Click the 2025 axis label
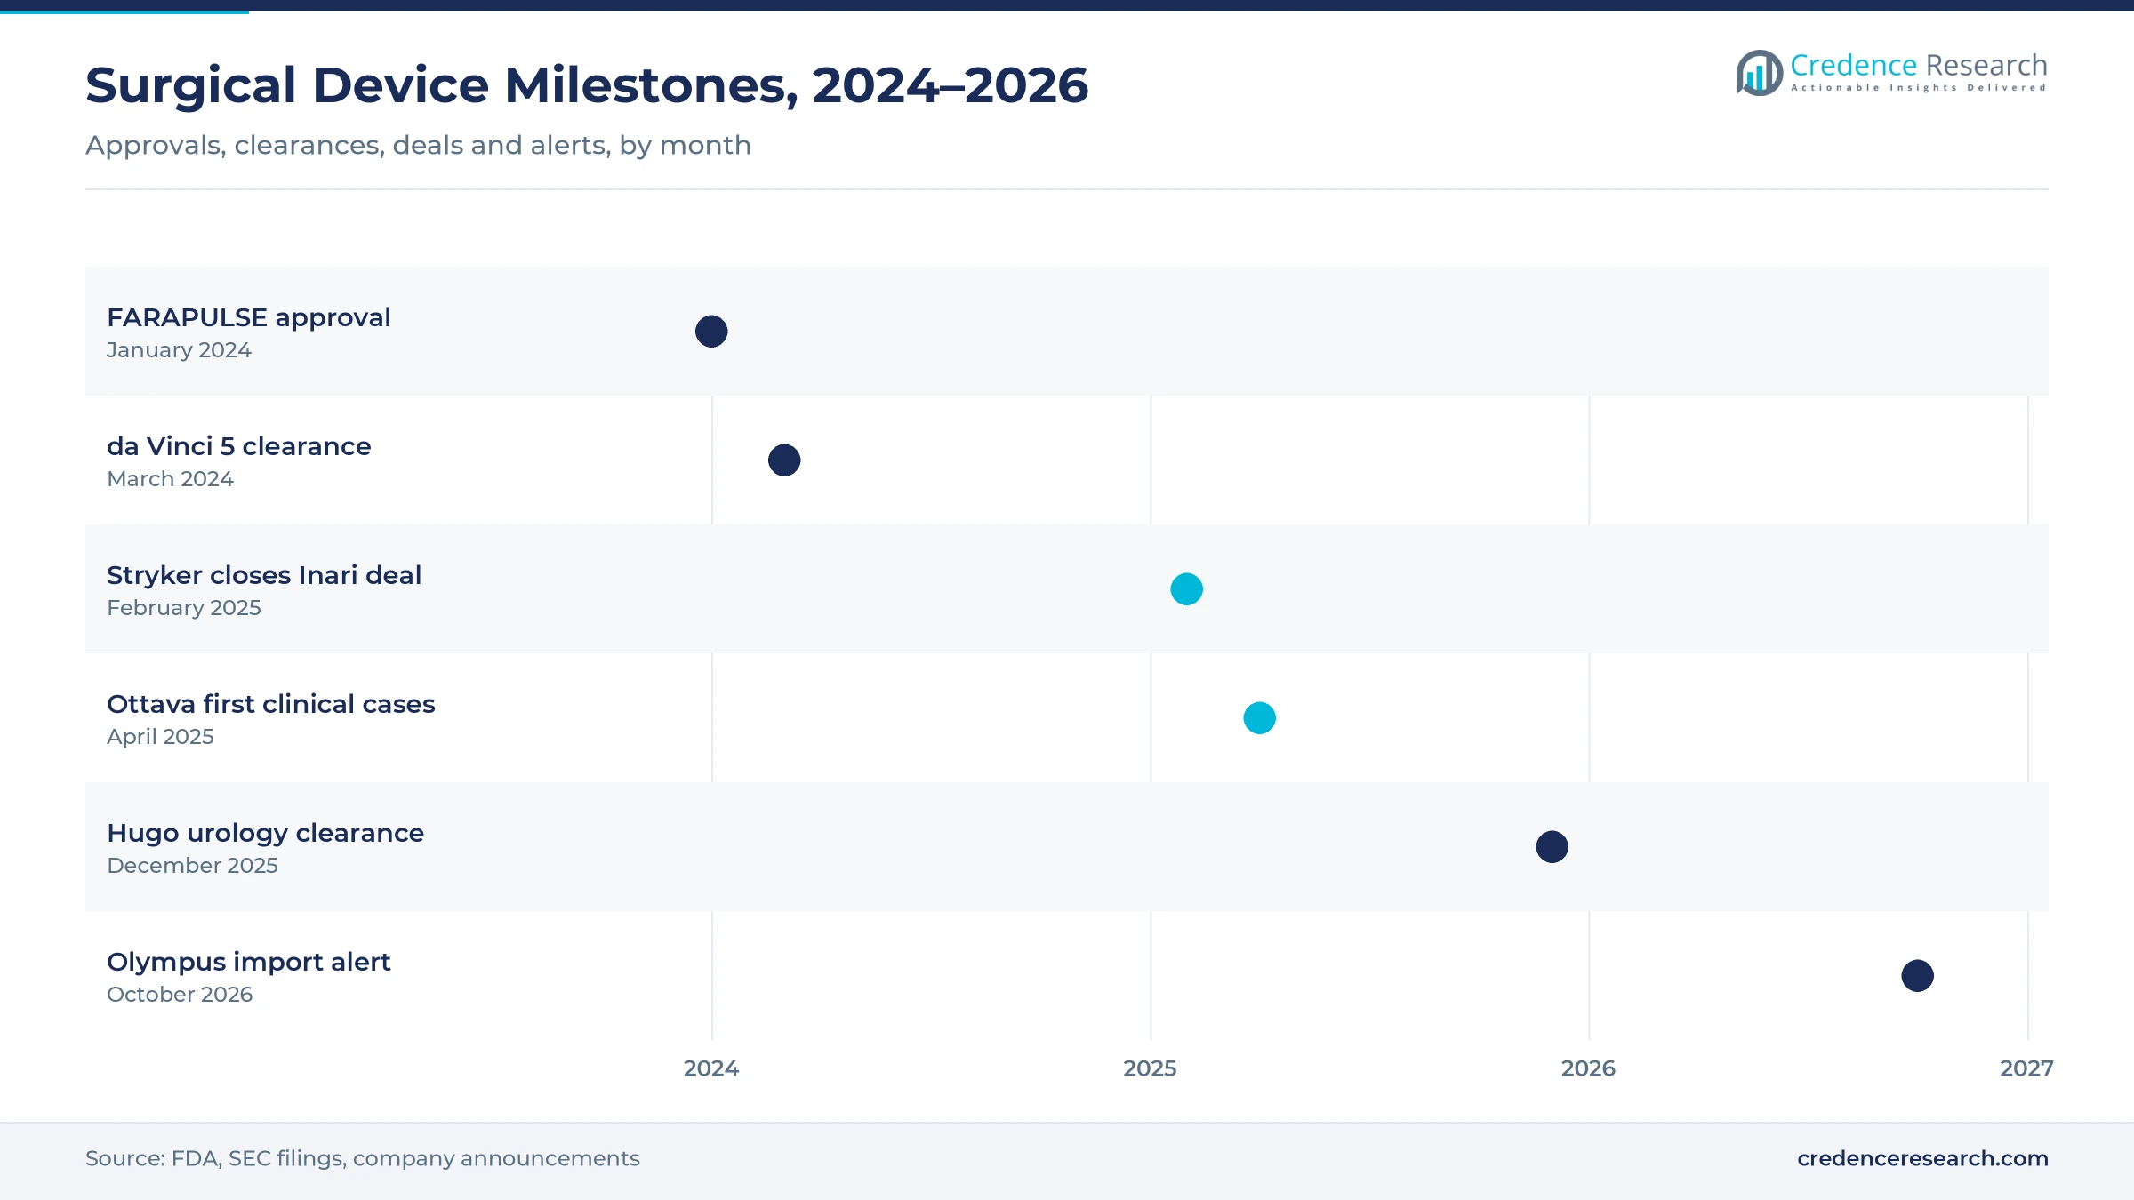Image resolution: width=2134 pixels, height=1200 pixels. coord(1150,1068)
